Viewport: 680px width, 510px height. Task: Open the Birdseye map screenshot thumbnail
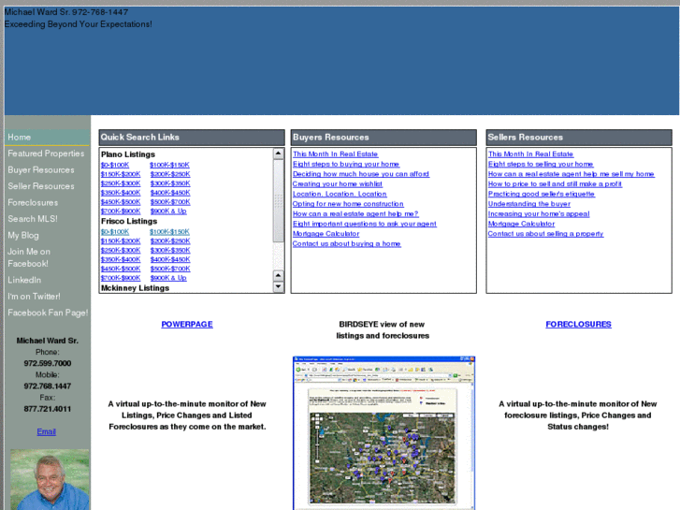point(384,432)
